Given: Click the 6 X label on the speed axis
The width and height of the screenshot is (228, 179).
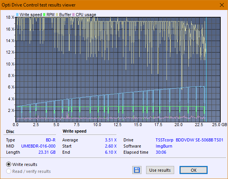Looking at the screenshot, I should 11,87.
